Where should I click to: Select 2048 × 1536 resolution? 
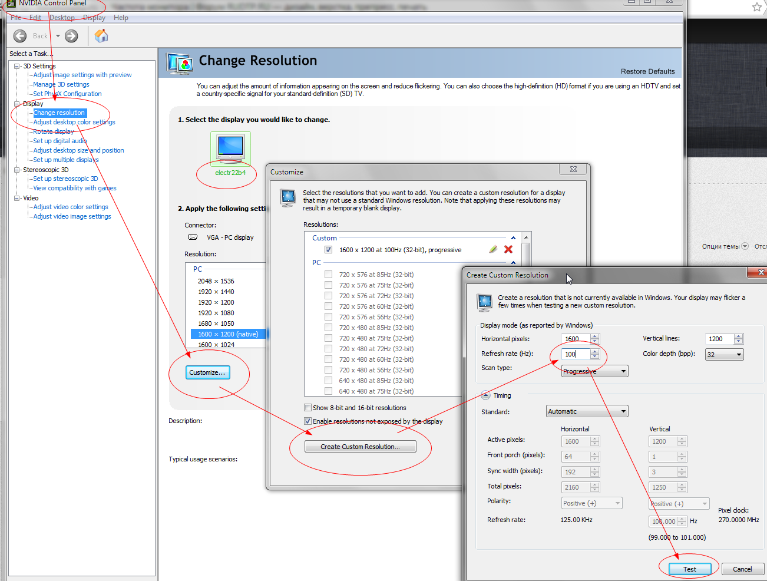pyautogui.click(x=216, y=281)
